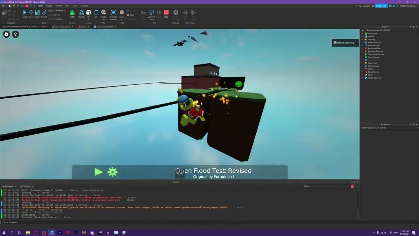Toggle the Join Surfaces checkbox
The width and height of the screenshot is (419, 236).
pyautogui.click(x=49, y=19)
